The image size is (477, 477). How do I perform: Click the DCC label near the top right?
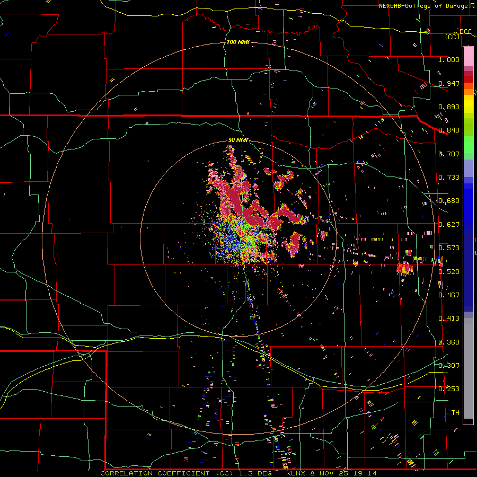pos(465,32)
